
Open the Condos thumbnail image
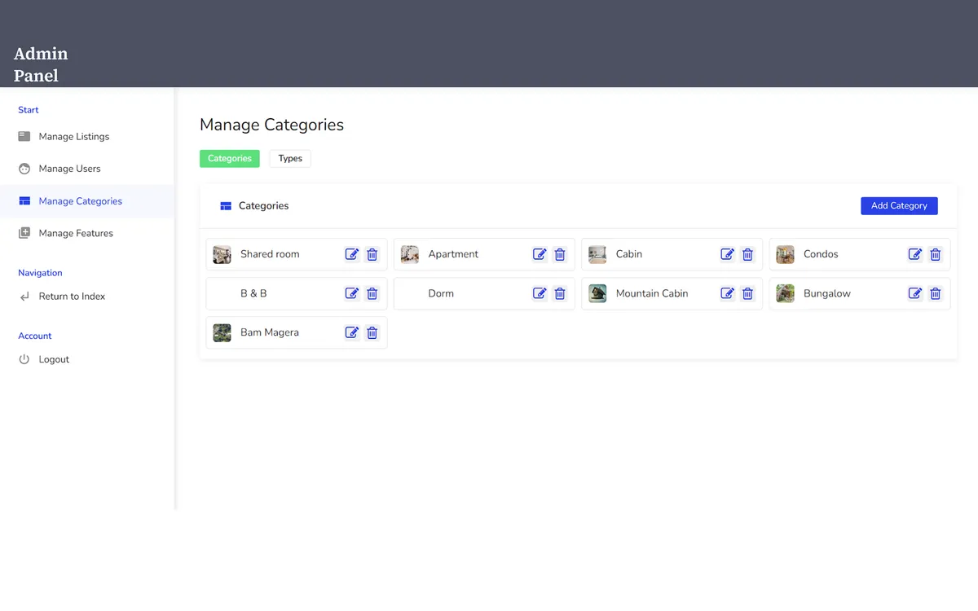(x=785, y=254)
